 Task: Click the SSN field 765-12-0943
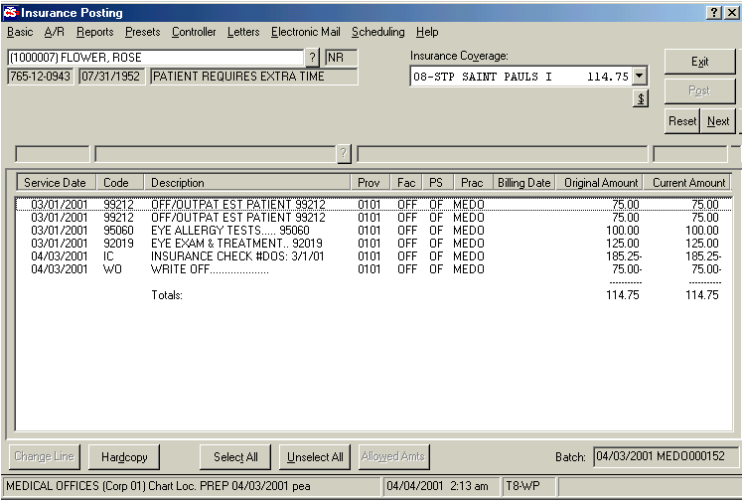[40, 77]
